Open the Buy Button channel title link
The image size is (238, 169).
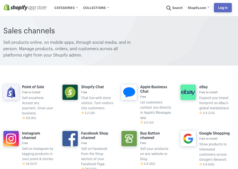tap(150, 135)
